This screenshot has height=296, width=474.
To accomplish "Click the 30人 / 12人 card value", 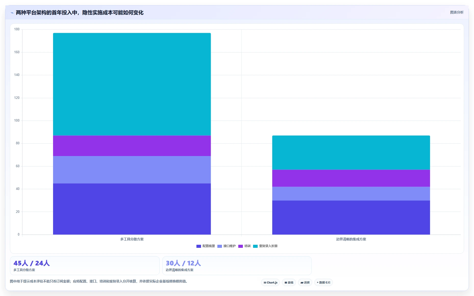I will click(183, 263).
